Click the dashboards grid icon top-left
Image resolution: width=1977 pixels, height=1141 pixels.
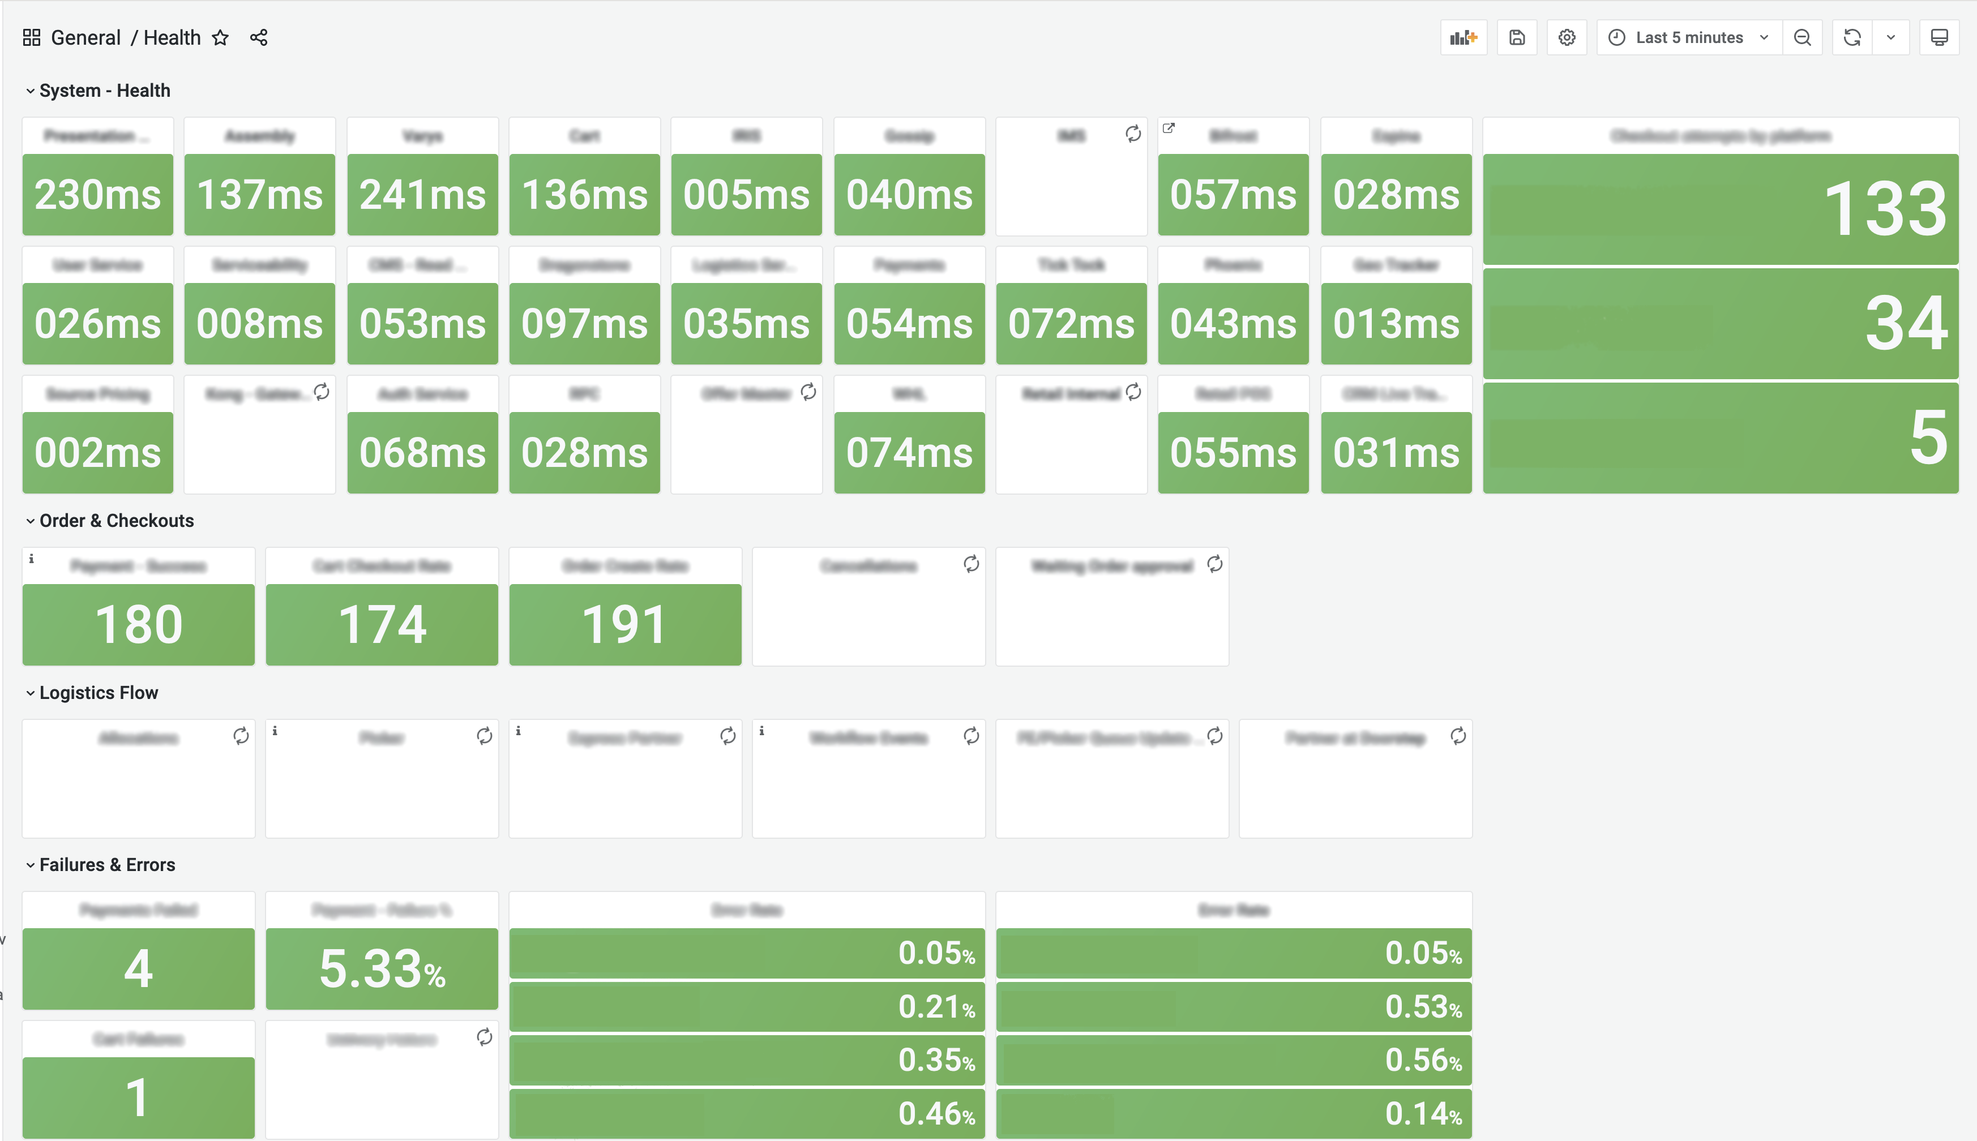coord(31,37)
